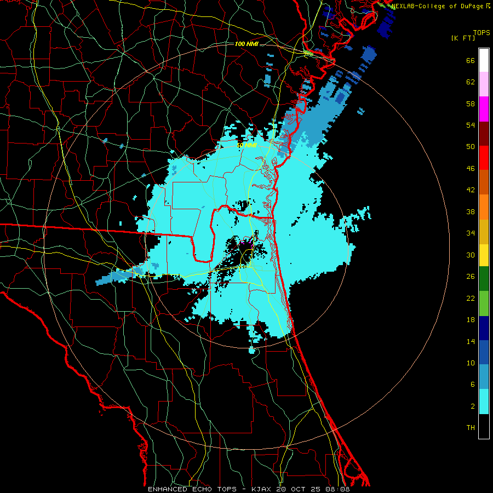
Task: Click the ENHANCED ECHO TOPS caption text
Action: point(192,489)
